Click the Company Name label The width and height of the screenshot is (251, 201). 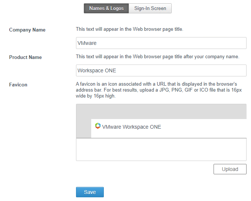coord(27,30)
